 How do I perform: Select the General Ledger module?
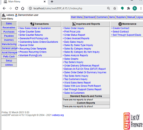pyautogui.click(x=10, y=48)
